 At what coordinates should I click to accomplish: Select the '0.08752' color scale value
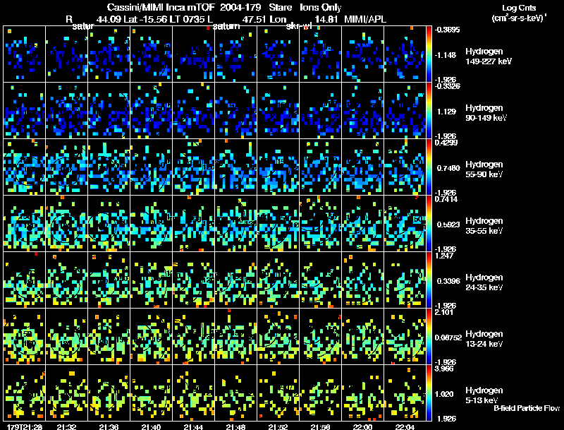[x=448, y=338]
